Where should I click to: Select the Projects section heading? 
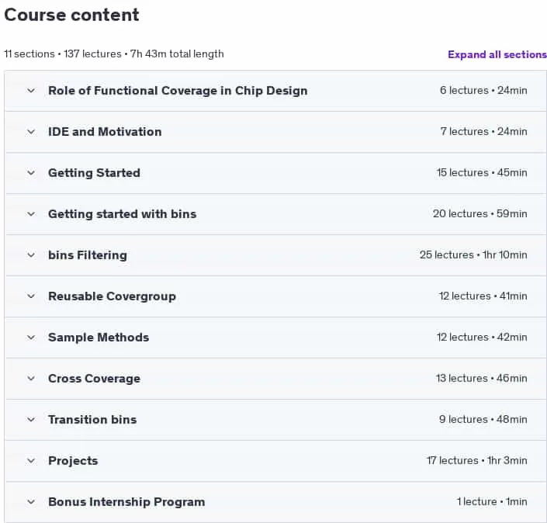73,461
